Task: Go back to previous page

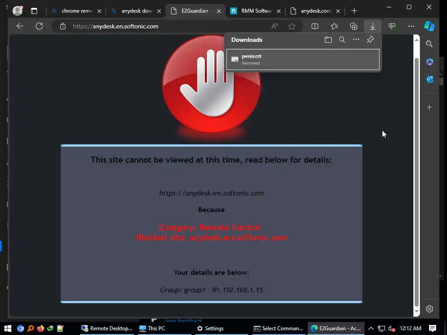Action: (20, 26)
